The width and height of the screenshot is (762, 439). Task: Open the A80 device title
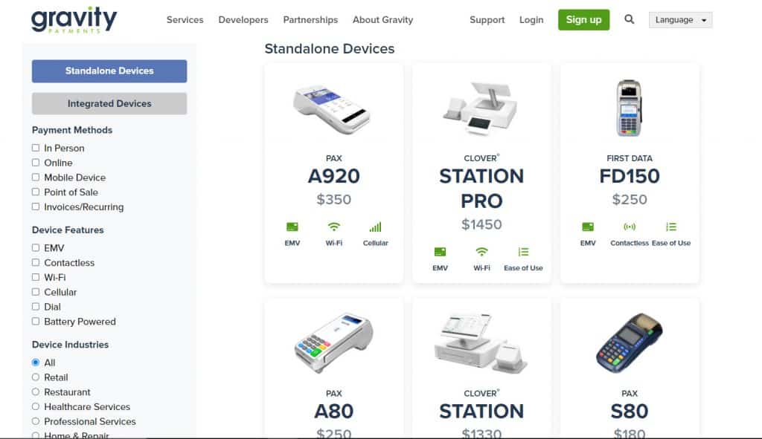(333, 412)
